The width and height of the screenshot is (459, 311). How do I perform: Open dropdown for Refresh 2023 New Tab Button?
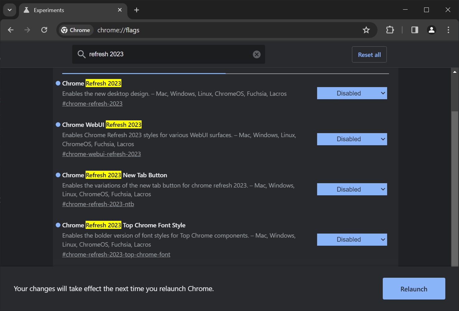pyautogui.click(x=352, y=189)
